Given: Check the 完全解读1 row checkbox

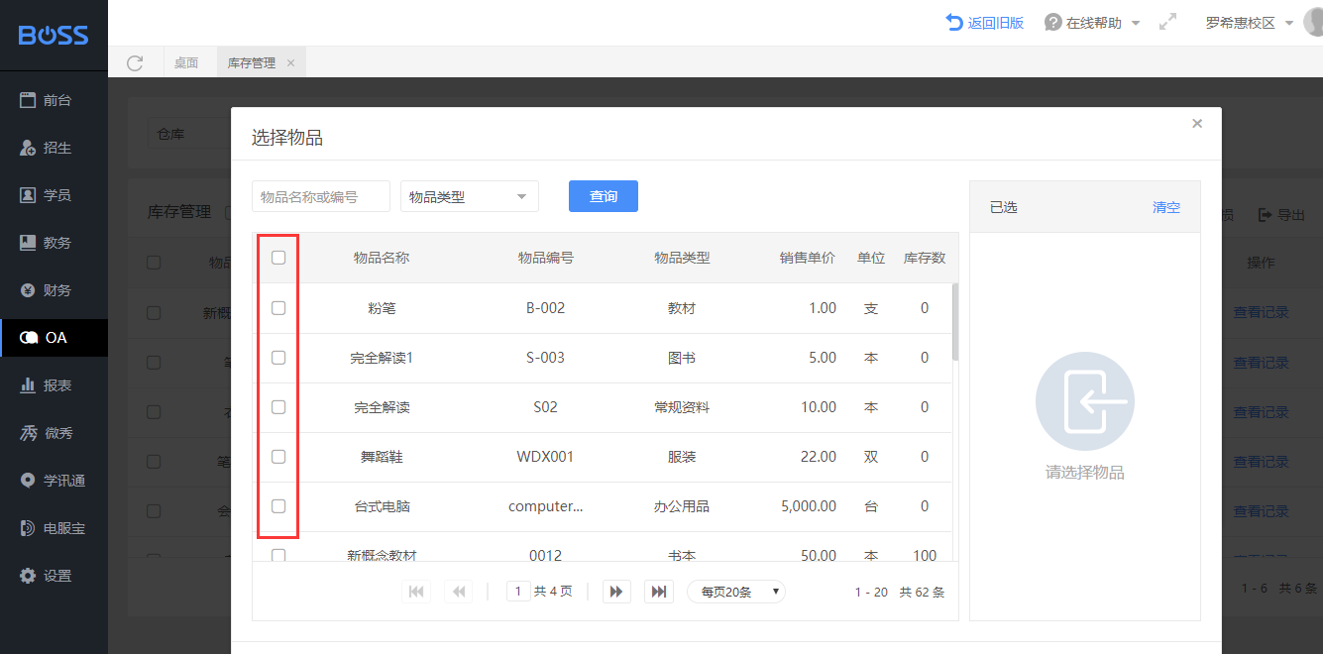Looking at the screenshot, I should [278, 357].
